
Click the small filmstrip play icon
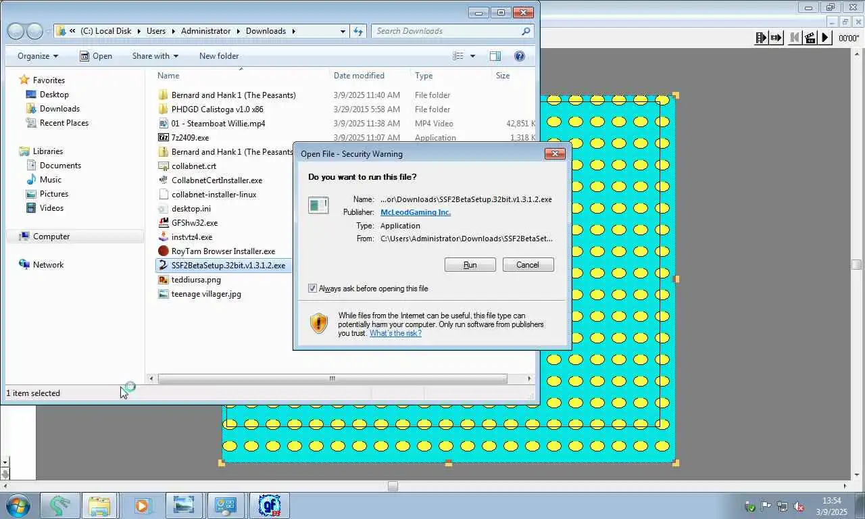coord(776,38)
